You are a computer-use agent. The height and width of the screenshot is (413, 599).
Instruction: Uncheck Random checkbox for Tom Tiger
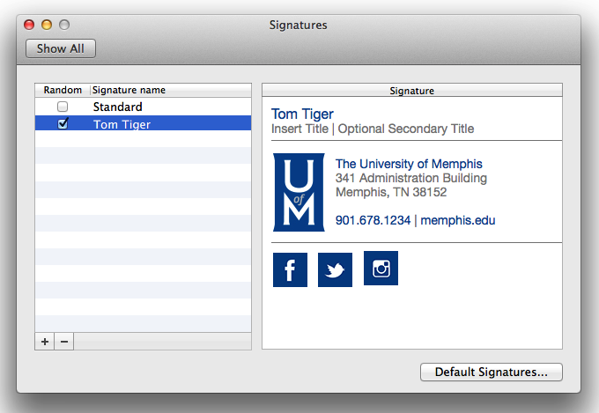pyautogui.click(x=63, y=124)
